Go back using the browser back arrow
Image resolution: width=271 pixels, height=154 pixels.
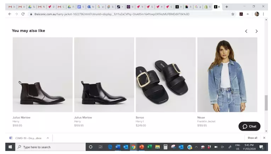[9, 14]
